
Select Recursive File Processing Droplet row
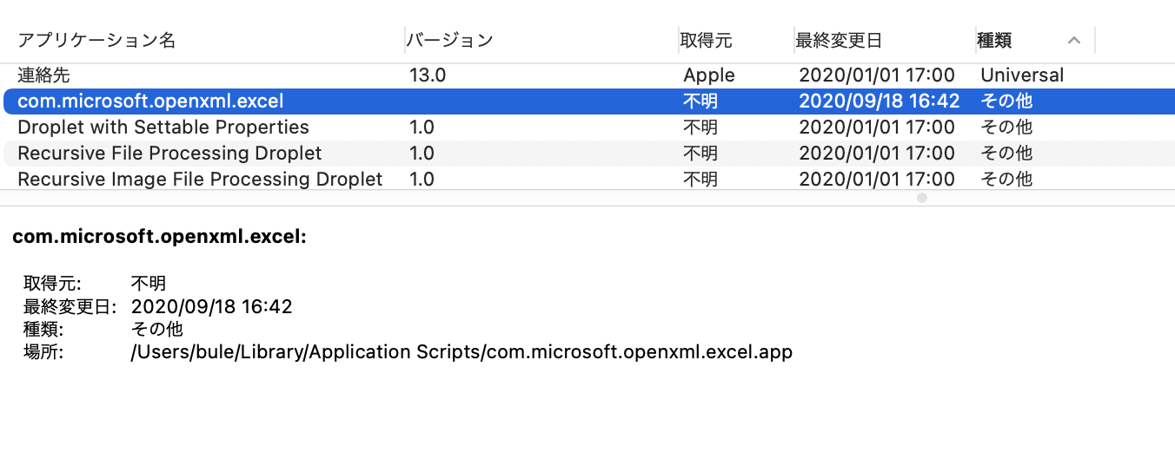[x=169, y=154]
